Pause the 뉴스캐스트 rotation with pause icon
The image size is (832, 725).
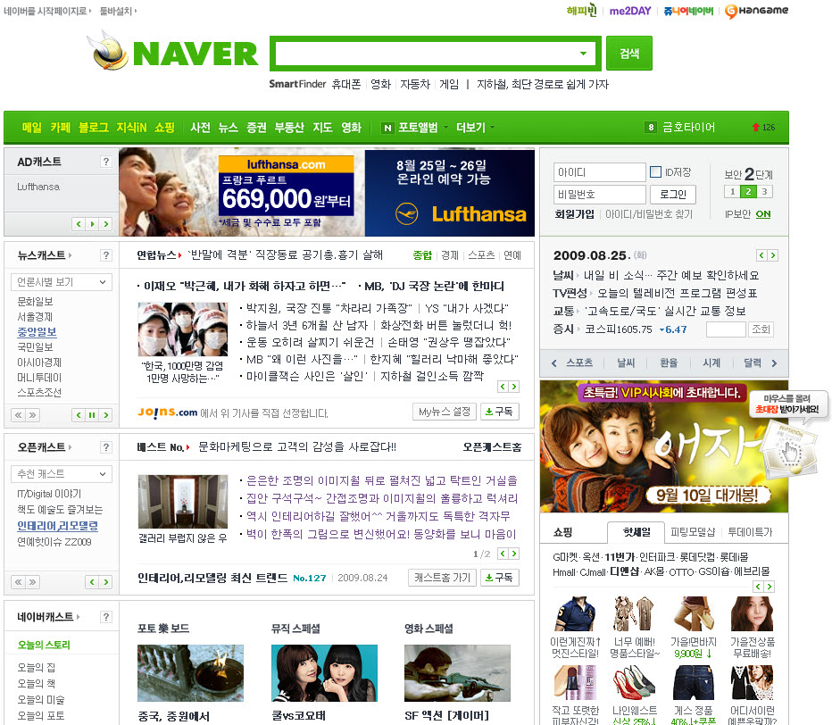pyautogui.click(x=91, y=415)
